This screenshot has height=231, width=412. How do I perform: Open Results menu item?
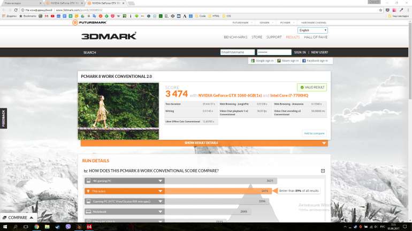coord(293,37)
